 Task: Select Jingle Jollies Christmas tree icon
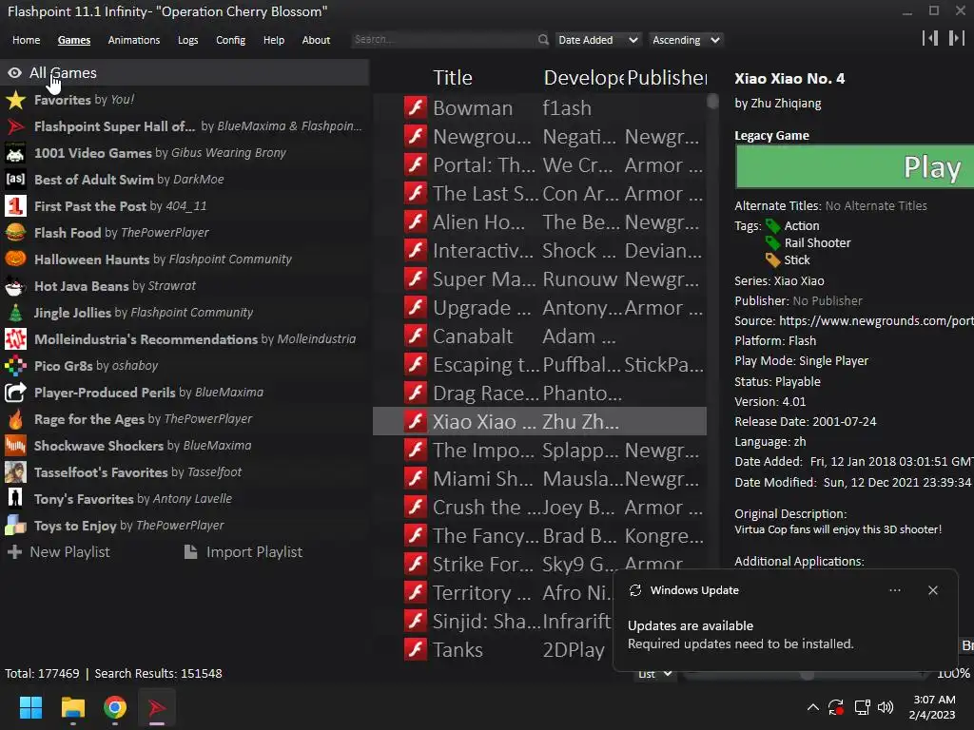pos(15,313)
